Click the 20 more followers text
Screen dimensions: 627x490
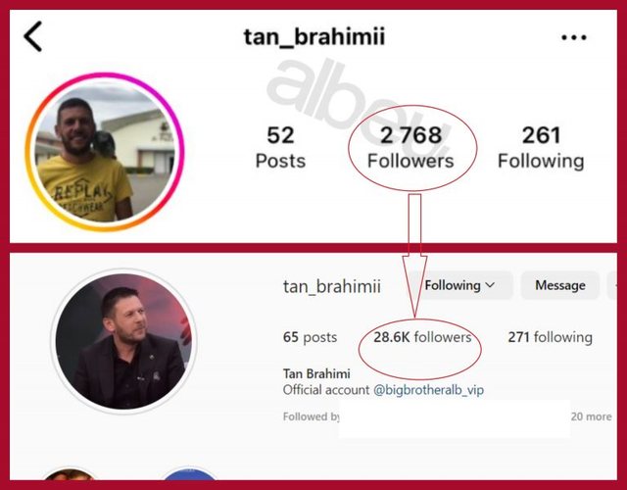pos(591,416)
